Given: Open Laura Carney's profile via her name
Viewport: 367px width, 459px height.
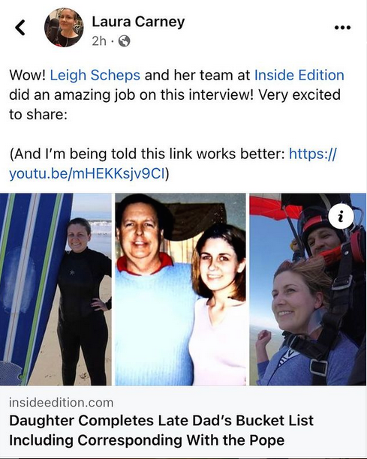Looking at the screenshot, I should [138, 21].
